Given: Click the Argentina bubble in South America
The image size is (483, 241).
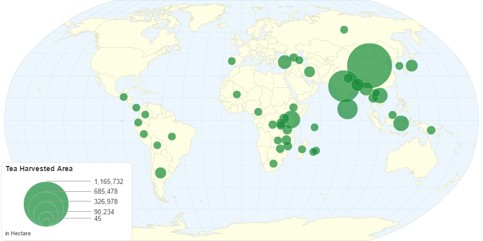Looking at the screenshot, I should coord(160,173).
